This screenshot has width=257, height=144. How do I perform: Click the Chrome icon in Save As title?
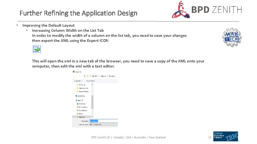[x=74, y=72]
